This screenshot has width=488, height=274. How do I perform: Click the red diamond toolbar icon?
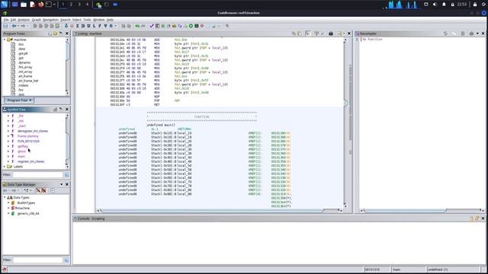tap(202, 26)
